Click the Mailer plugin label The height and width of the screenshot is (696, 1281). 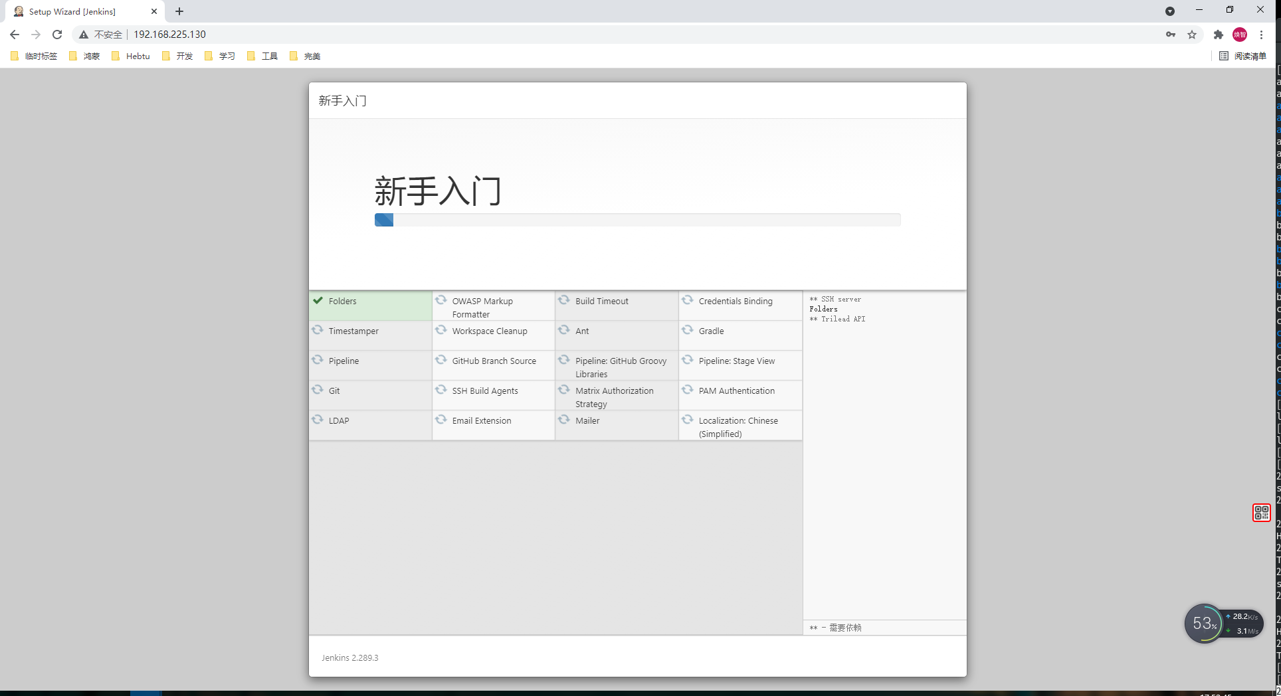click(x=587, y=420)
